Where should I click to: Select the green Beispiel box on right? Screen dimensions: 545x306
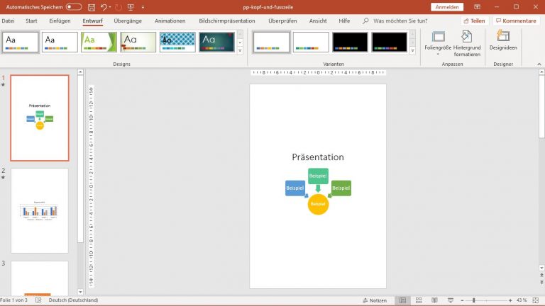[x=341, y=188]
